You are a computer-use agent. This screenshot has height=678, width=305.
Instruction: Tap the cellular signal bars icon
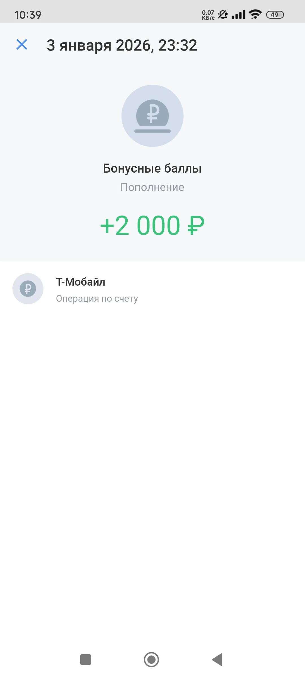239,15
